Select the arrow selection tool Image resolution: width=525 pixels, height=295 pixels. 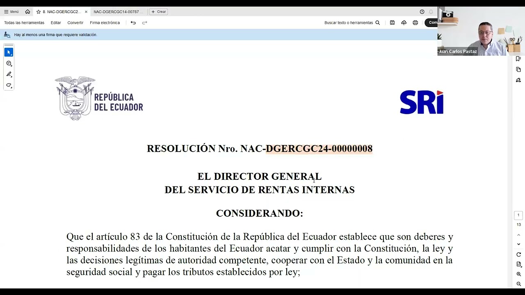[9, 52]
